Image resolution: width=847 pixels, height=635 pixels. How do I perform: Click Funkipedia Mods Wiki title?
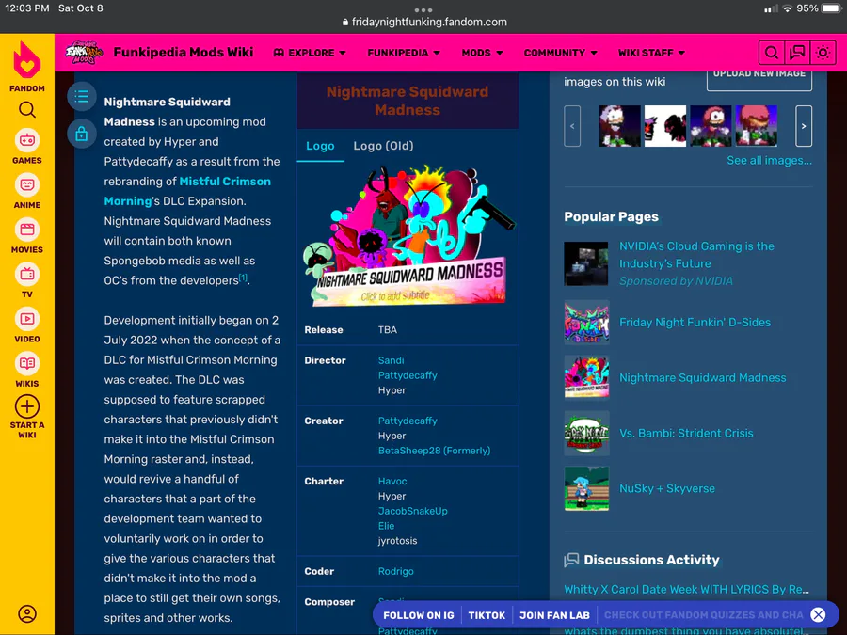184,53
